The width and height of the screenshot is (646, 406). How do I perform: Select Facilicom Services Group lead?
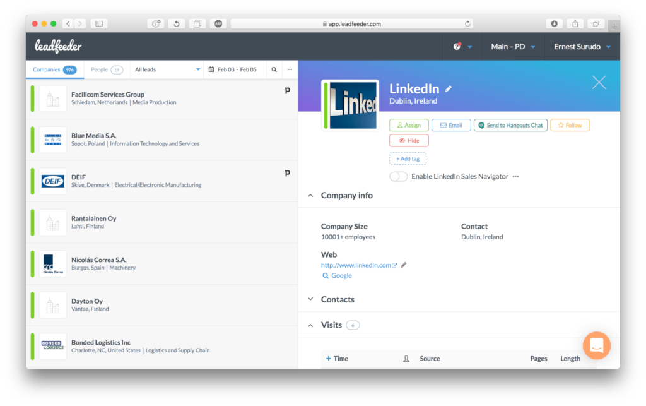[162, 99]
